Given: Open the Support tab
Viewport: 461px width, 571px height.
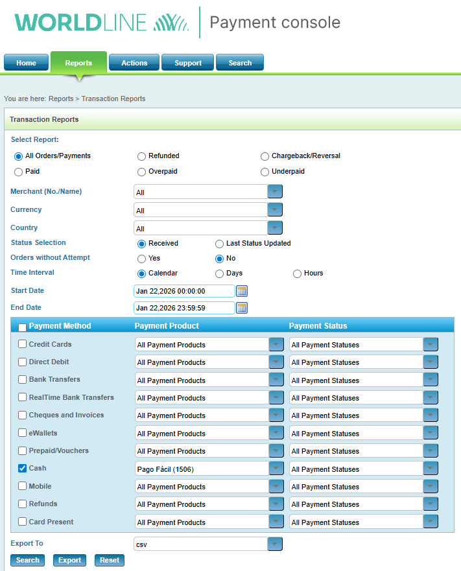Looking at the screenshot, I should [x=187, y=63].
